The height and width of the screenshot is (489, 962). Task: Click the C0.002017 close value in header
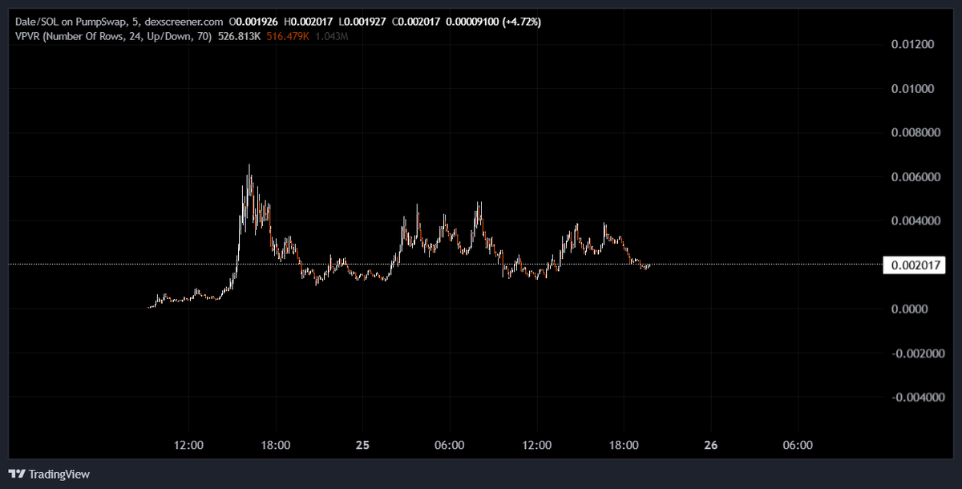click(x=418, y=22)
